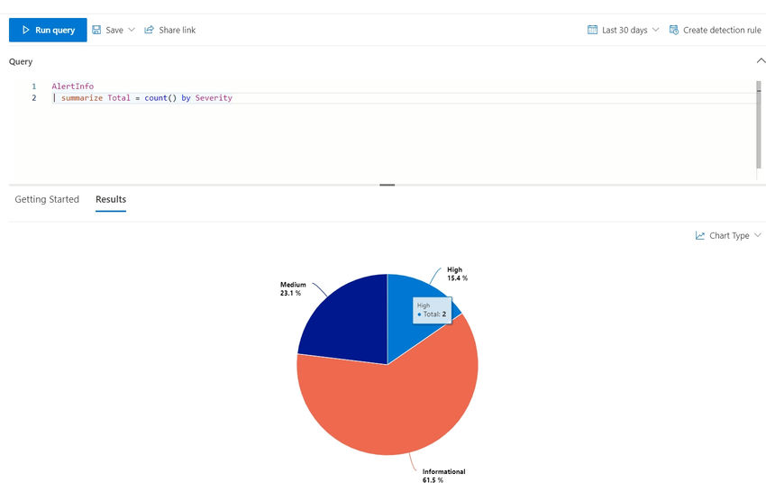Select the Results tab
This screenshot has height=501, width=766.
point(111,199)
